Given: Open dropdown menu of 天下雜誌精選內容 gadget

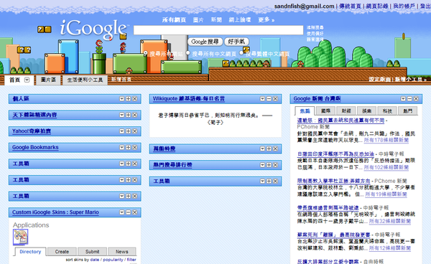Looking at the screenshot, I should [x=122, y=115].
